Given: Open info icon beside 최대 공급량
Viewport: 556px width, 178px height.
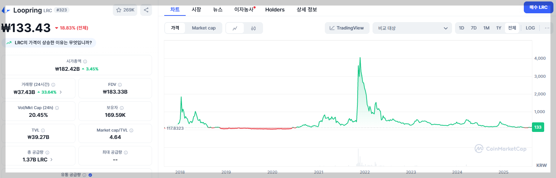Looking at the screenshot, I should [x=126, y=153].
